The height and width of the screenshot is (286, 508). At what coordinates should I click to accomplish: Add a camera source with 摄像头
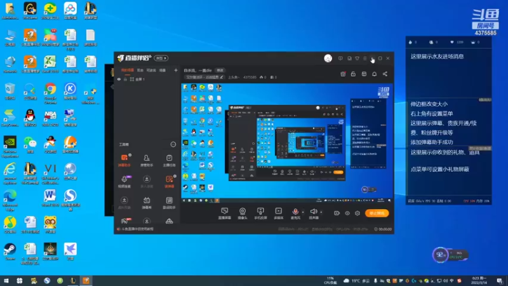tap(243, 214)
